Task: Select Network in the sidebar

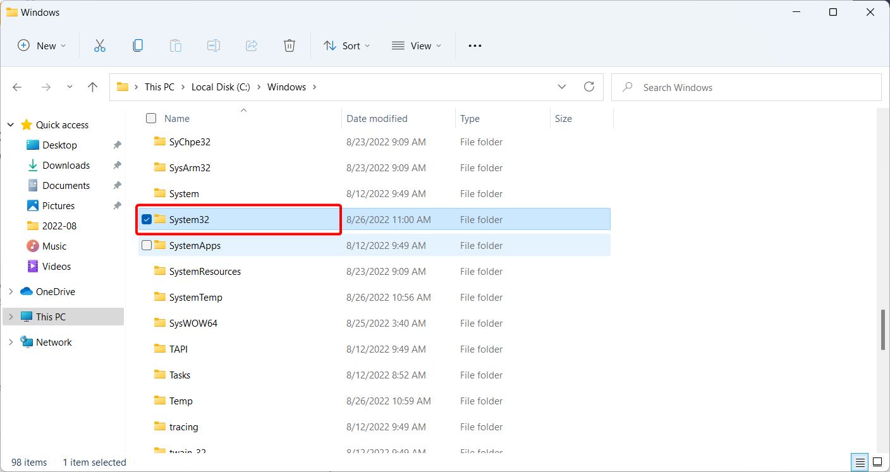Action: pyautogui.click(x=54, y=342)
